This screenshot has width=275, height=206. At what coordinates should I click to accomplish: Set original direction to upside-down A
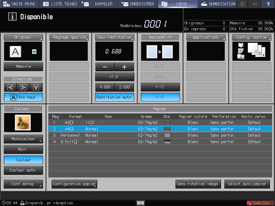tap(36, 87)
